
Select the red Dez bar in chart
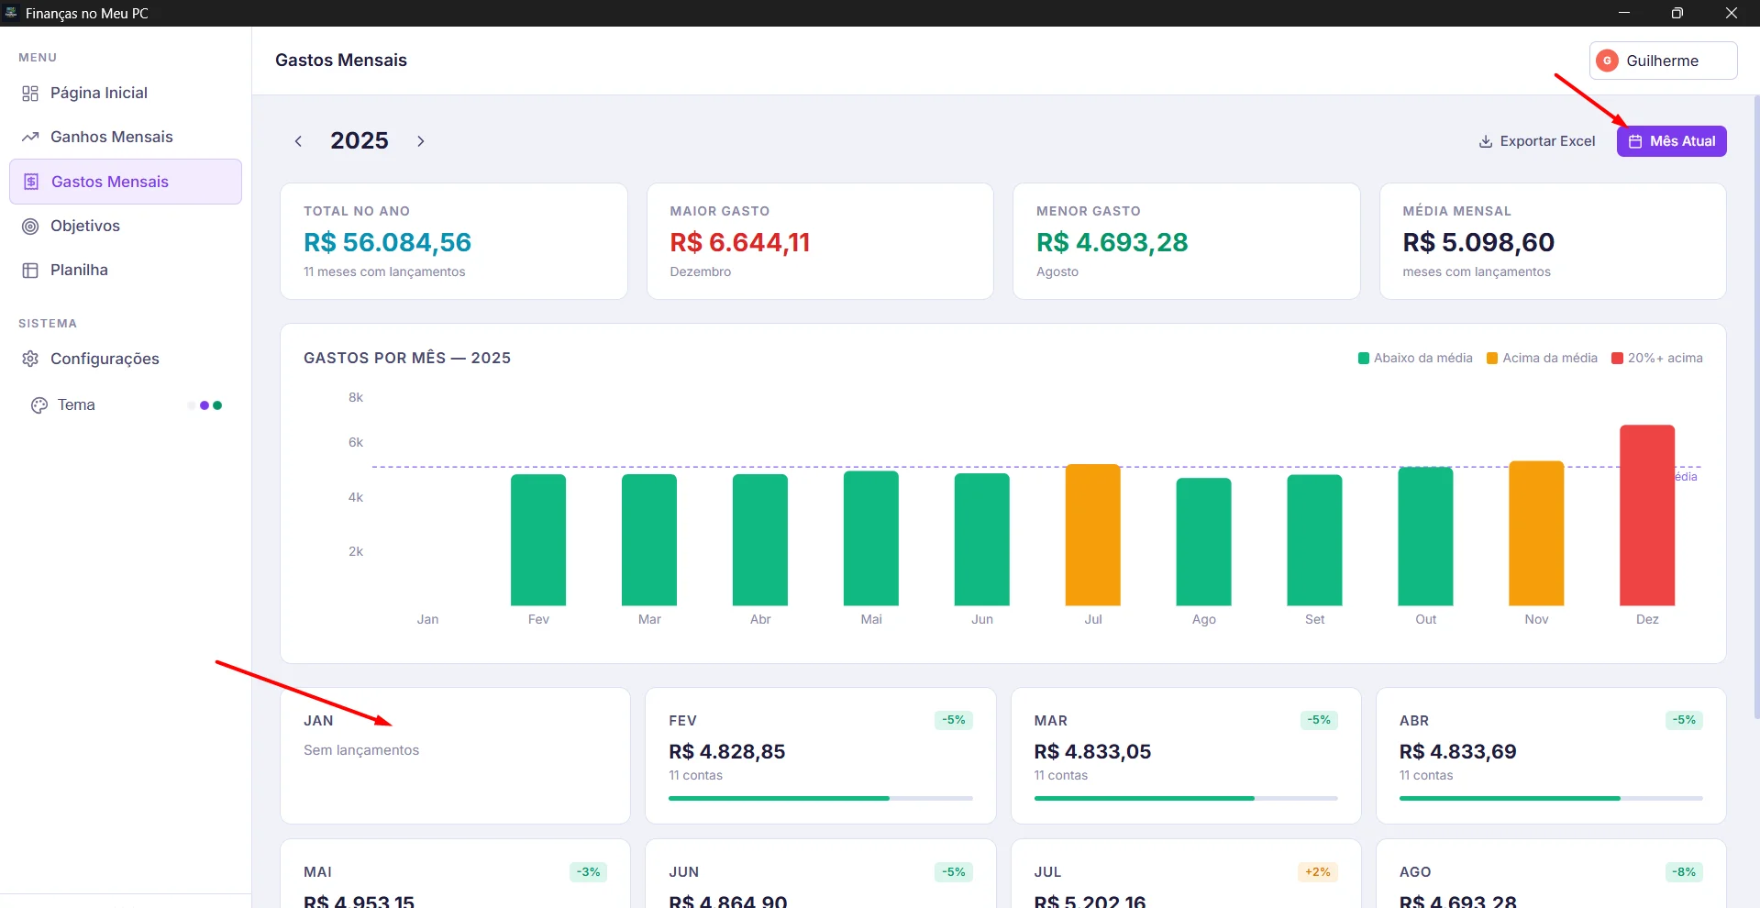pyautogui.click(x=1646, y=515)
